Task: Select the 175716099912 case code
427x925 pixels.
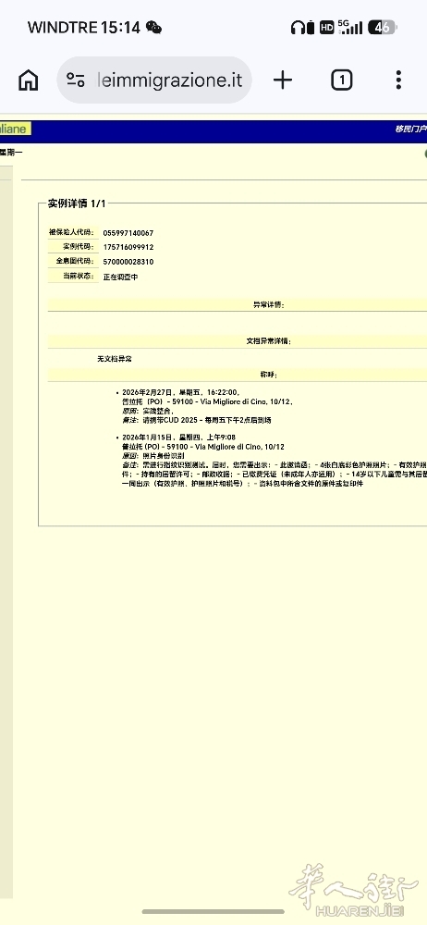Action: (x=128, y=247)
